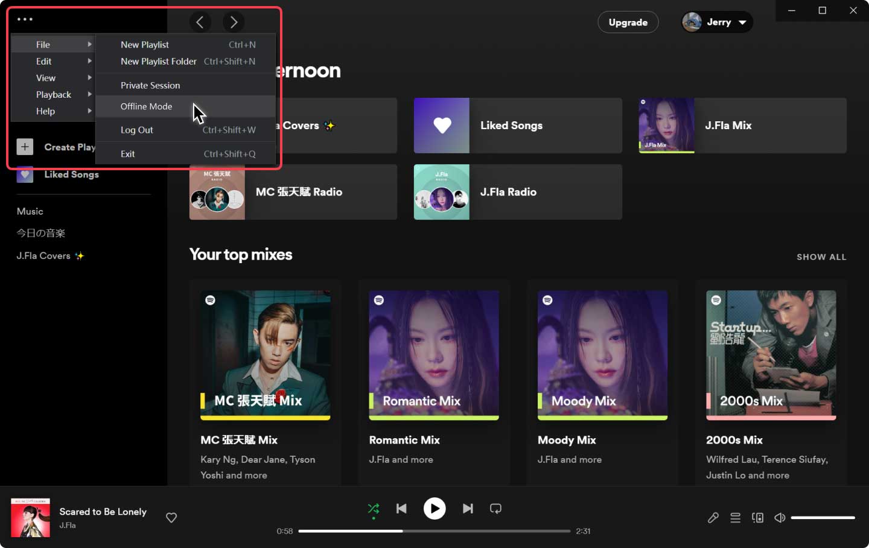Open J.Fla Covers playlist in sidebar
The width and height of the screenshot is (869, 548).
click(x=50, y=256)
